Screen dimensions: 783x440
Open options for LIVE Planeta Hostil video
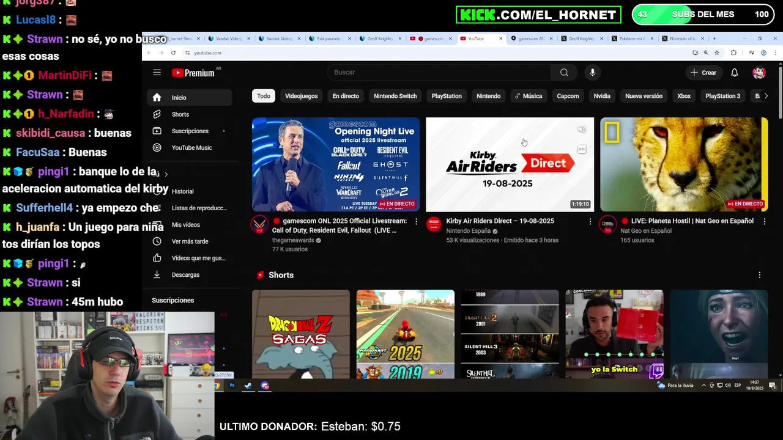[x=764, y=221]
